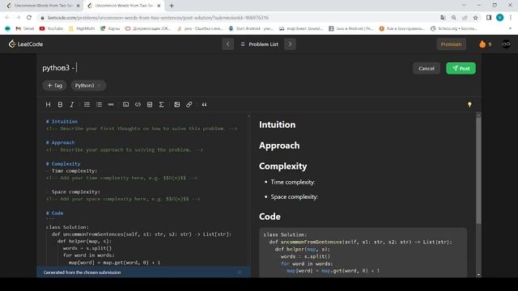Open the Gmail bookmark
Viewport: 518px width, 291px height.
25,29
